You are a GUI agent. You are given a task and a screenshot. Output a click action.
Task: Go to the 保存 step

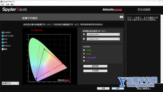pos(5,43)
